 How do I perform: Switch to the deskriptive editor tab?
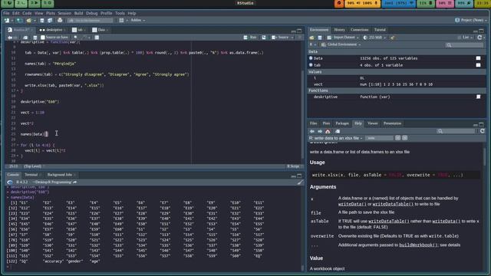[x=54, y=30]
